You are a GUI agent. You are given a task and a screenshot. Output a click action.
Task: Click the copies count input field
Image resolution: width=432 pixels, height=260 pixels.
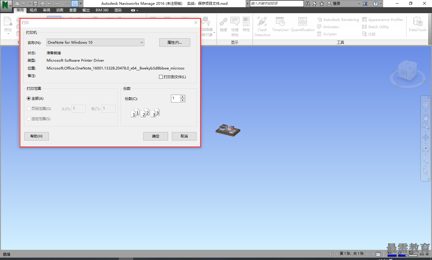pyautogui.click(x=176, y=98)
